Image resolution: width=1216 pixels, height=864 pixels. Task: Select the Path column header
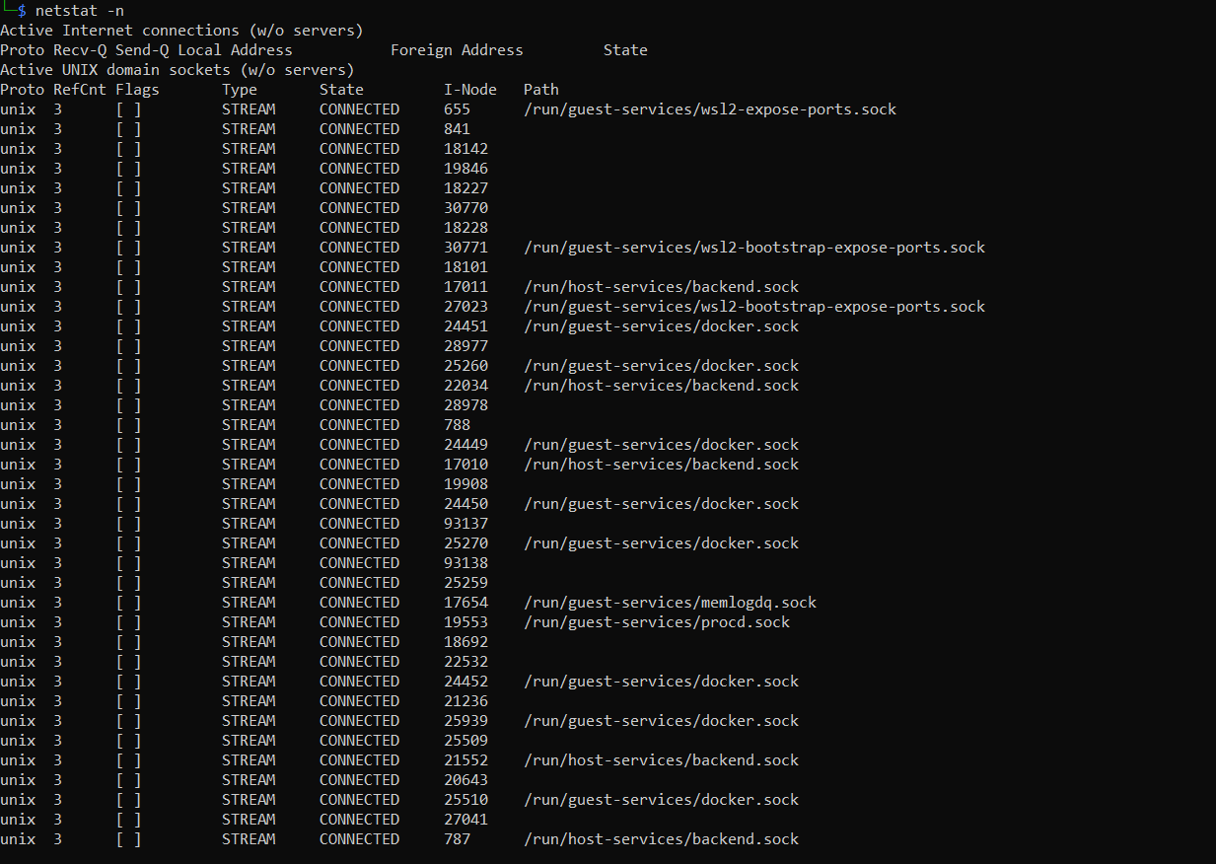[540, 89]
